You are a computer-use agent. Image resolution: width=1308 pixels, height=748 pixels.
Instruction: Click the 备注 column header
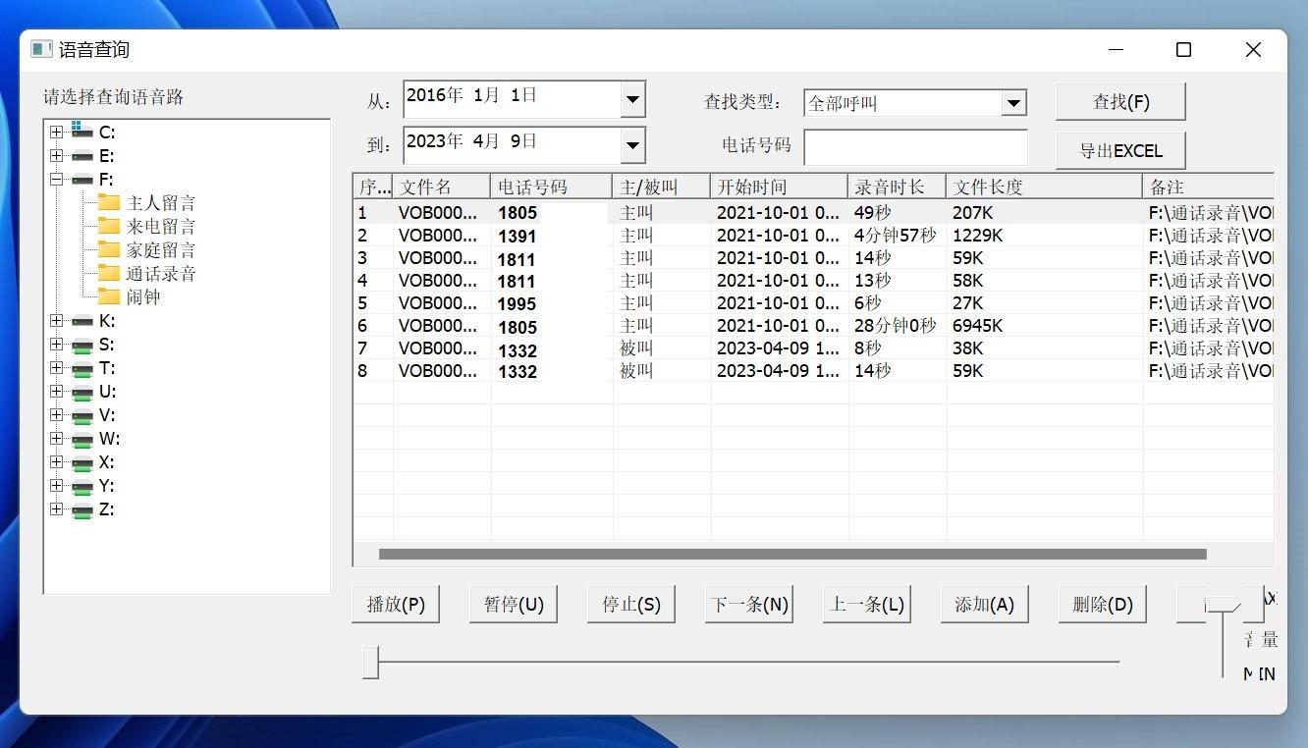tap(1208, 187)
